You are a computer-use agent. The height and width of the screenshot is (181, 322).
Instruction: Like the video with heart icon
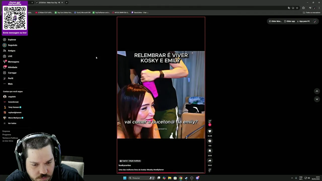pyautogui.click(x=210, y=131)
